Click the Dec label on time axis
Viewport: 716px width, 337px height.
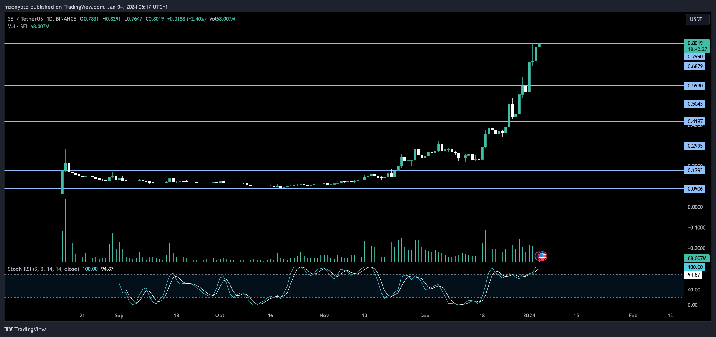424,316
